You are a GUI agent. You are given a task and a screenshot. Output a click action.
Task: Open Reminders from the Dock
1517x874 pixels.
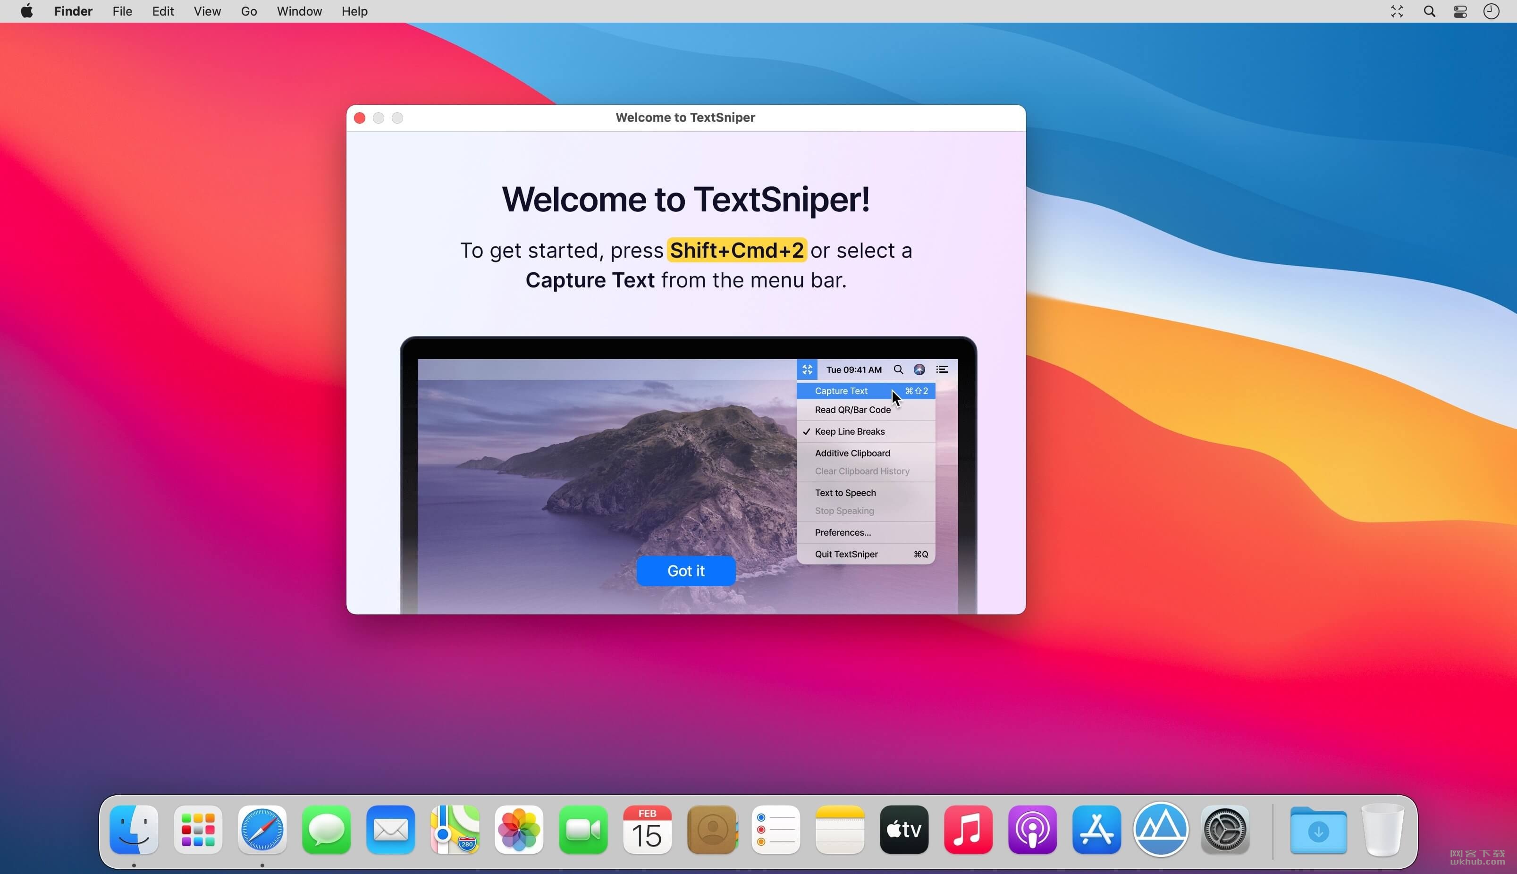[x=775, y=830]
